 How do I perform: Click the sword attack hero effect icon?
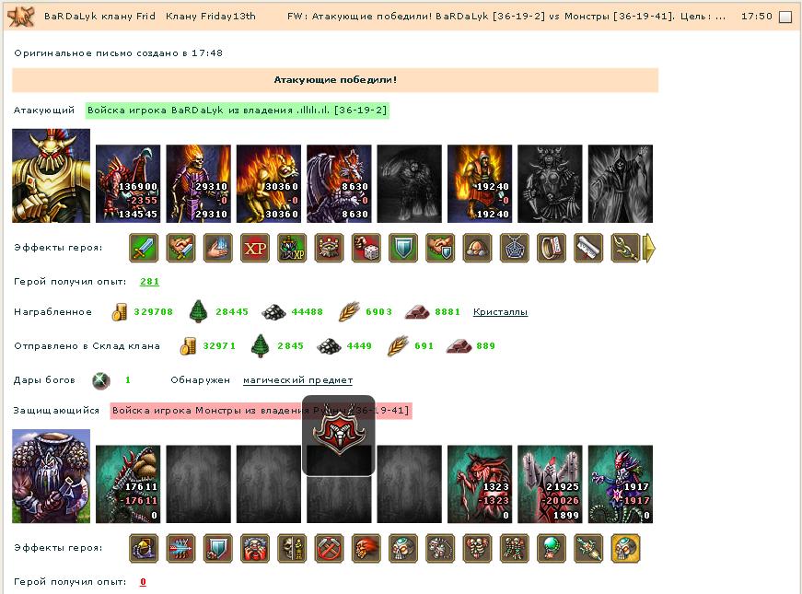[144, 248]
